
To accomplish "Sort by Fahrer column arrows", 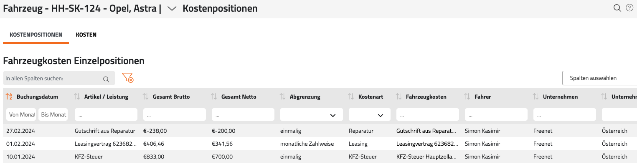I will [x=467, y=97].
